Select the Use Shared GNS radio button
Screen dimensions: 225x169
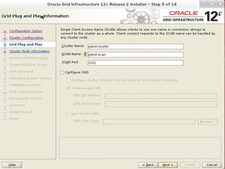coord(69,114)
